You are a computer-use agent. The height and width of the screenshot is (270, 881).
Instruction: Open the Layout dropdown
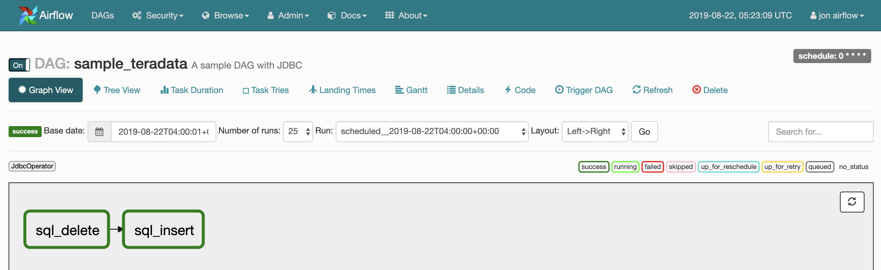pyautogui.click(x=595, y=132)
